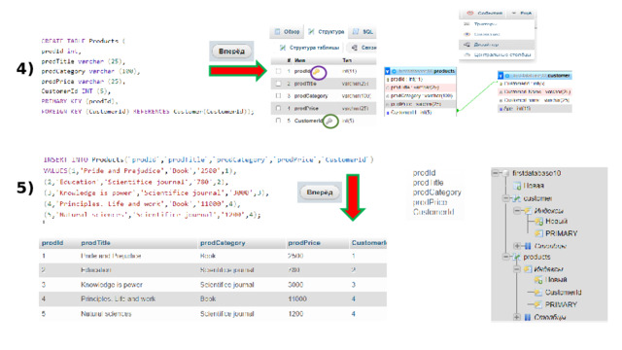Collapse the designer products table with its arrow toggle

click(x=388, y=71)
